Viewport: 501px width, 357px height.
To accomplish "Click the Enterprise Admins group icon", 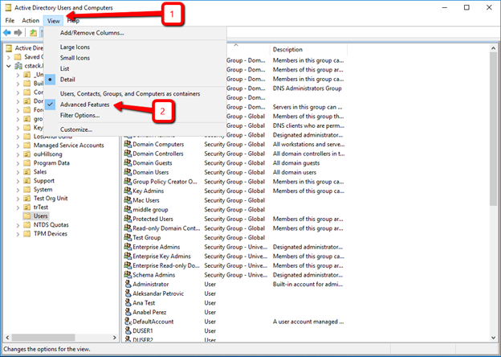I will coord(128,247).
